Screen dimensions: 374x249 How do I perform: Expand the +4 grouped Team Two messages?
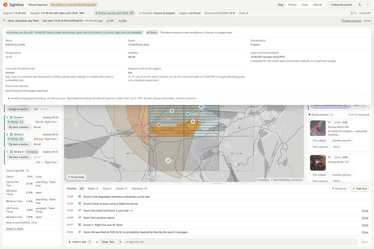[x=131, y=211]
